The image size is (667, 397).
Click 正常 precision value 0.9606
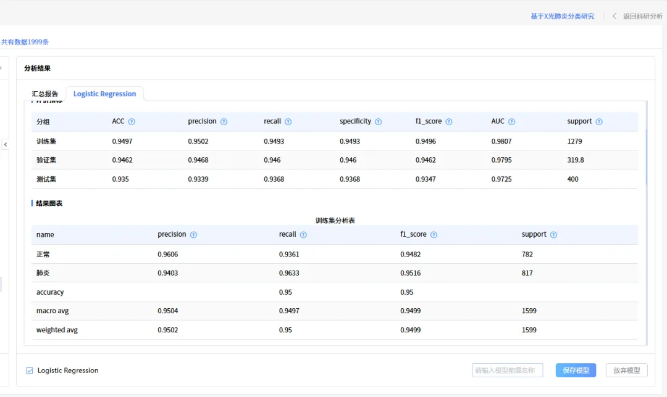point(167,255)
